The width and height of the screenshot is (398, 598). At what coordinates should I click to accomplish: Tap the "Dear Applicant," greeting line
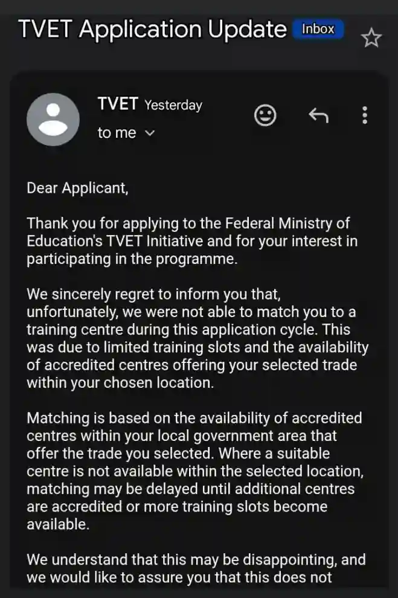point(77,187)
